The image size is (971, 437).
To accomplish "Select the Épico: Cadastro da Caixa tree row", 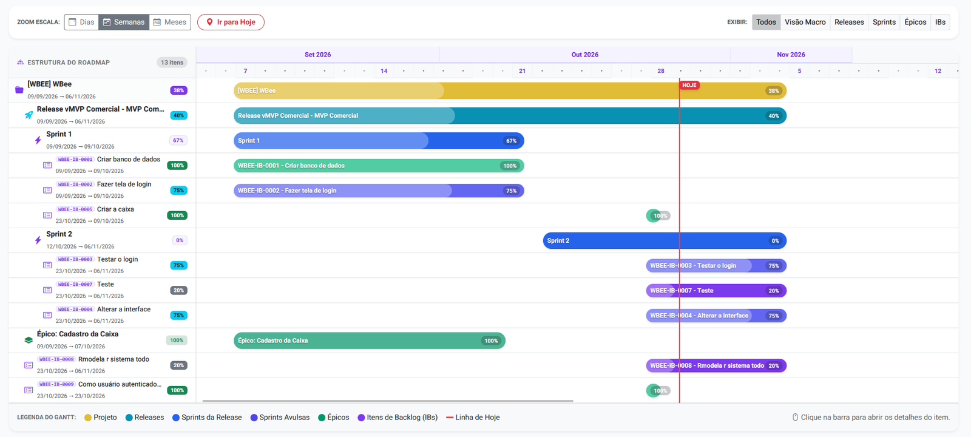I will tap(102, 340).
